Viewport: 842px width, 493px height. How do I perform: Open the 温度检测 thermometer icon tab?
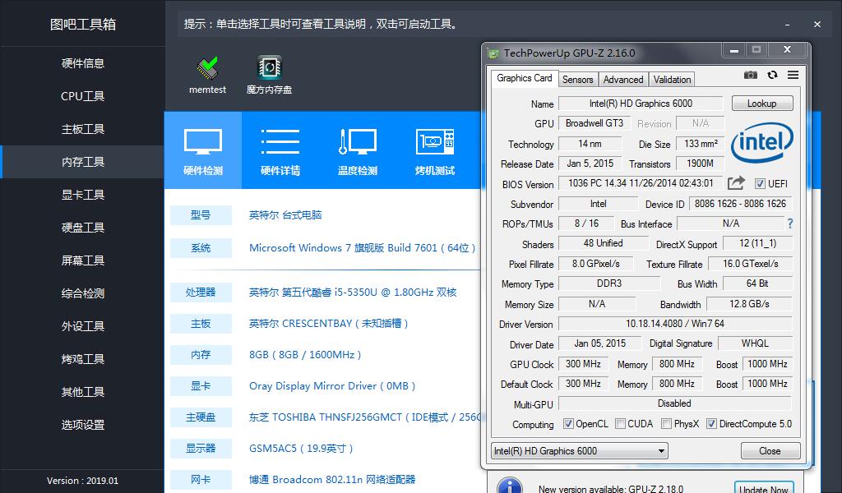pyautogui.click(x=358, y=150)
